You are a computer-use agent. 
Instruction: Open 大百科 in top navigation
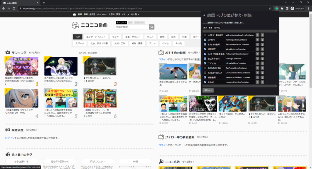(x=112, y=14)
